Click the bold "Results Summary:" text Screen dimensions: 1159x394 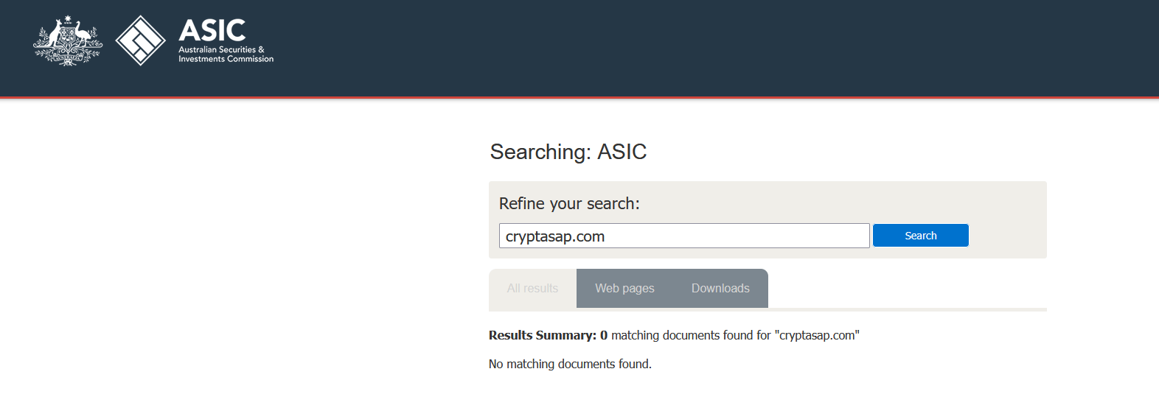[542, 336]
